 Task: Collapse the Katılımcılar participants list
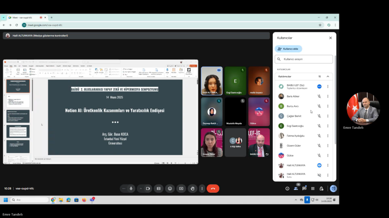click(328, 77)
